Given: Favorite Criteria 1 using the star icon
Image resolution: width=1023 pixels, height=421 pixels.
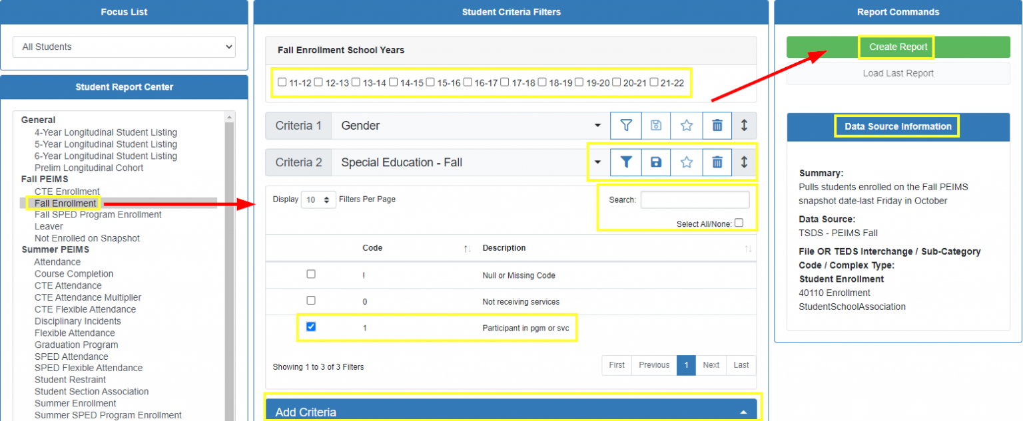Looking at the screenshot, I should [687, 125].
